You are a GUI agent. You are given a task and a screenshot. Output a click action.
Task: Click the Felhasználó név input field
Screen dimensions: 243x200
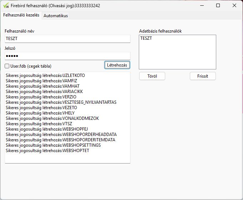pos(67,39)
